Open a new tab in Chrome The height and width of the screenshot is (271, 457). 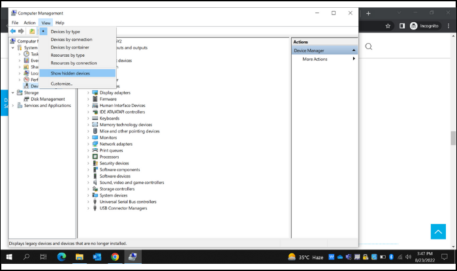(368, 14)
